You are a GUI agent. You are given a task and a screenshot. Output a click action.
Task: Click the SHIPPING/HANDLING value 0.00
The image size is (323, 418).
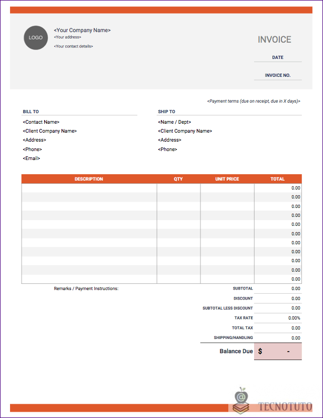tap(296, 338)
